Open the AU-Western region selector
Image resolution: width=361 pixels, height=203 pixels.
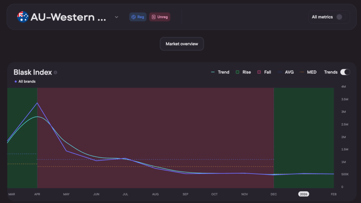click(68, 17)
